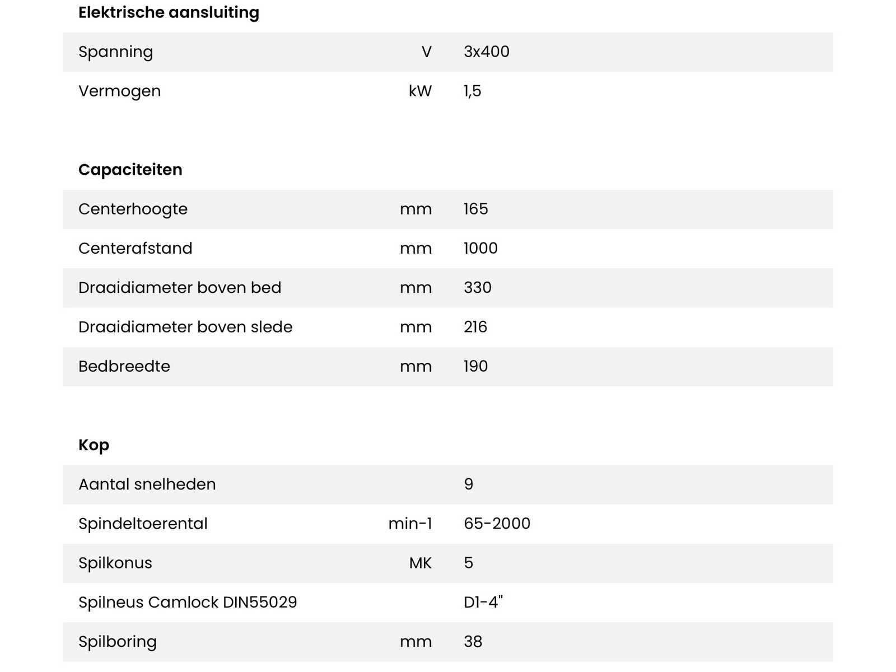The height and width of the screenshot is (672, 896).
Task: Select the Centerafstand row label
Action: 135,248
